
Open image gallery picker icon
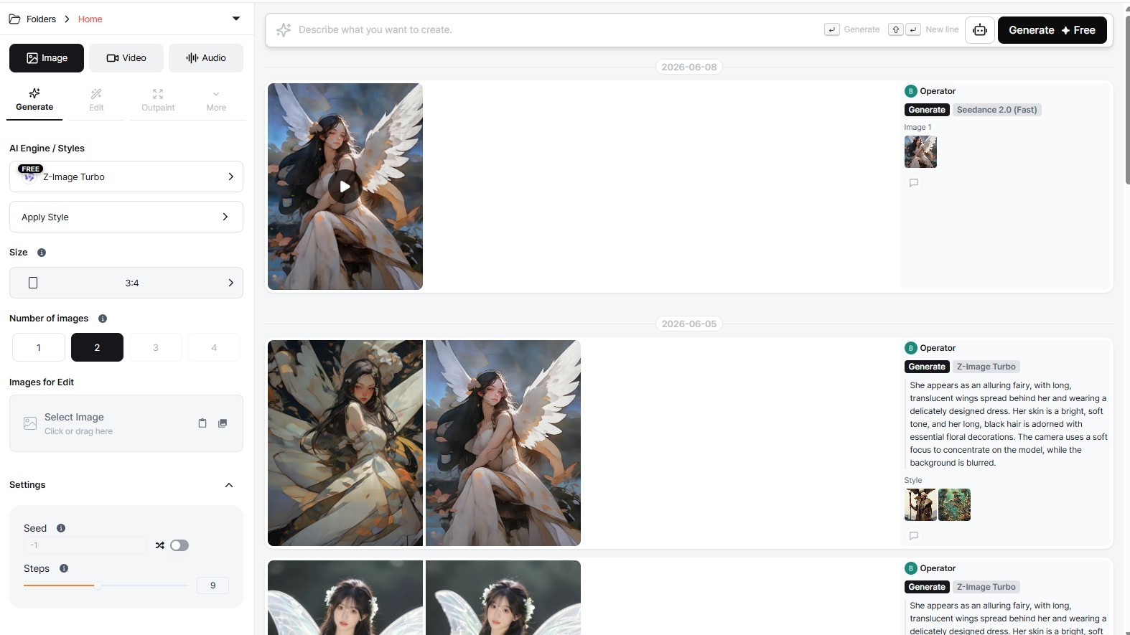[x=223, y=423]
